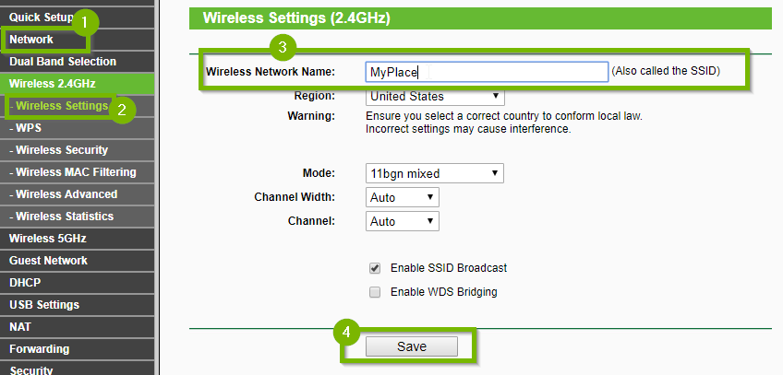Open the Network menu in sidebar

pos(78,40)
